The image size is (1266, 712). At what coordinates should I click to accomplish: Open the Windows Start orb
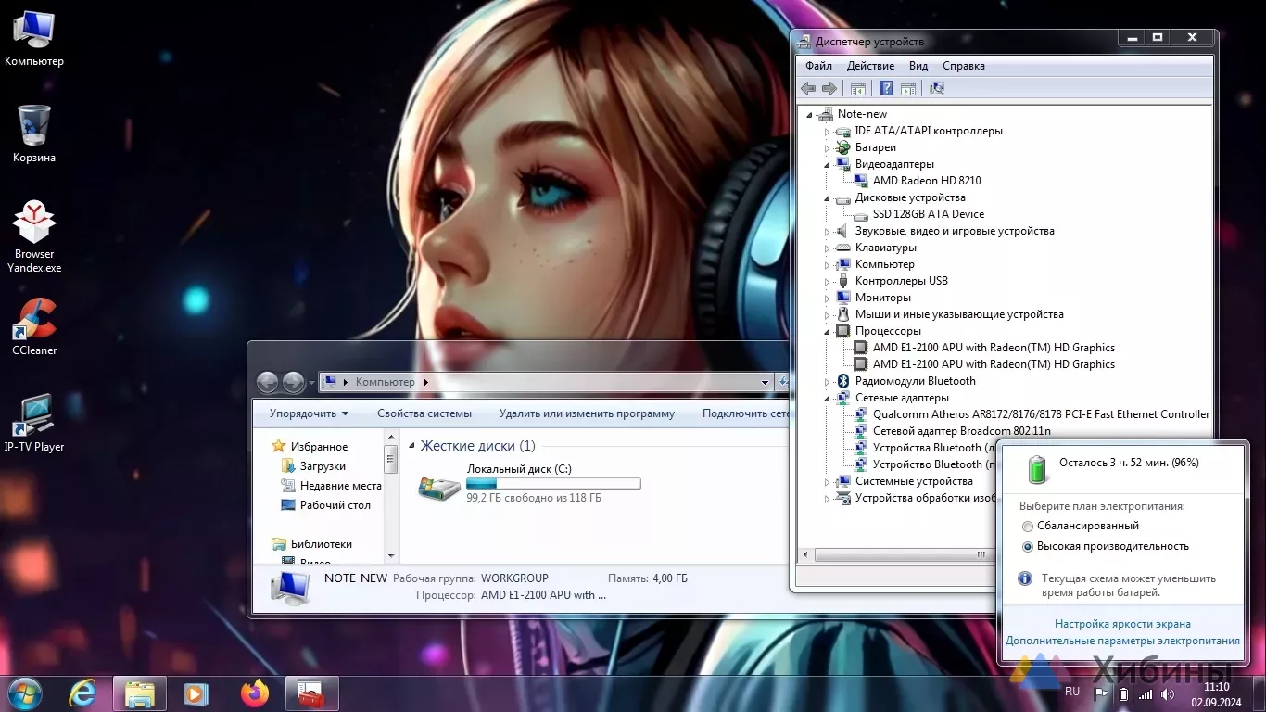click(24, 693)
